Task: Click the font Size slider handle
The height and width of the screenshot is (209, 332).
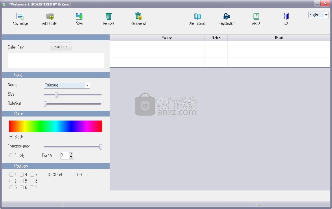Action: (x=56, y=95)
